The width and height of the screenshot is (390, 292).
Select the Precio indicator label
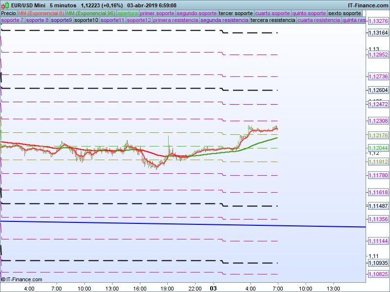point(8,13)
